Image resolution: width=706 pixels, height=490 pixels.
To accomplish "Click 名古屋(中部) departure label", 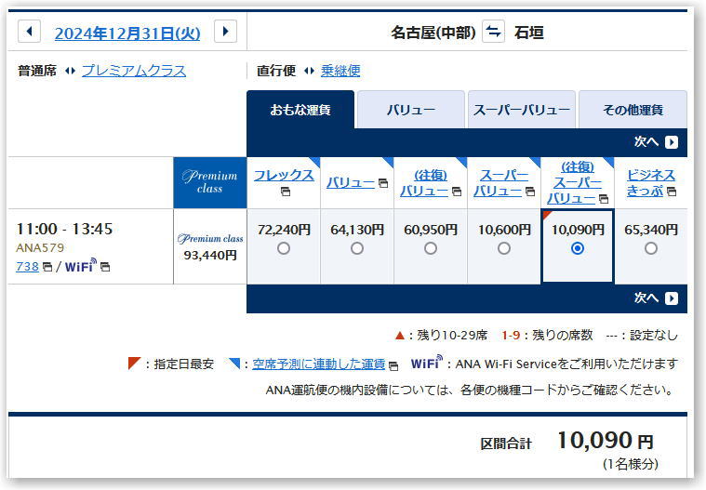I will (433, 33).
